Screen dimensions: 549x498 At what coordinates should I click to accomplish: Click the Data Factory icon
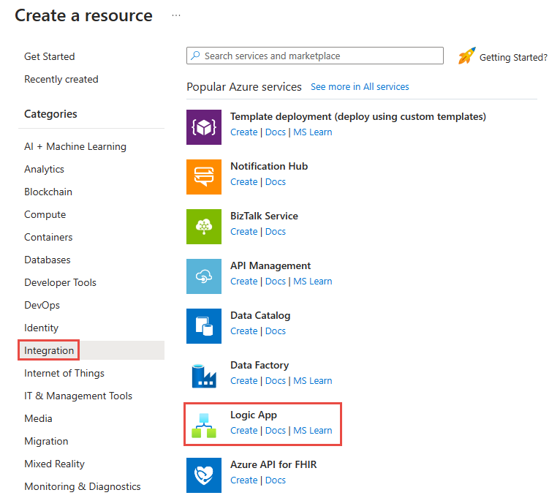pos(204,376)
